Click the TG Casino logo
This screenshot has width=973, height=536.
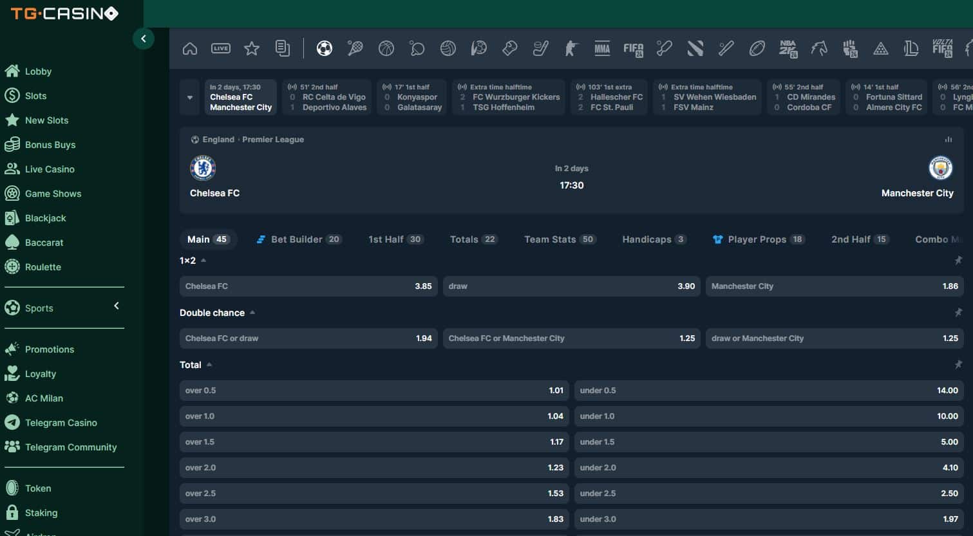(64, 14)
